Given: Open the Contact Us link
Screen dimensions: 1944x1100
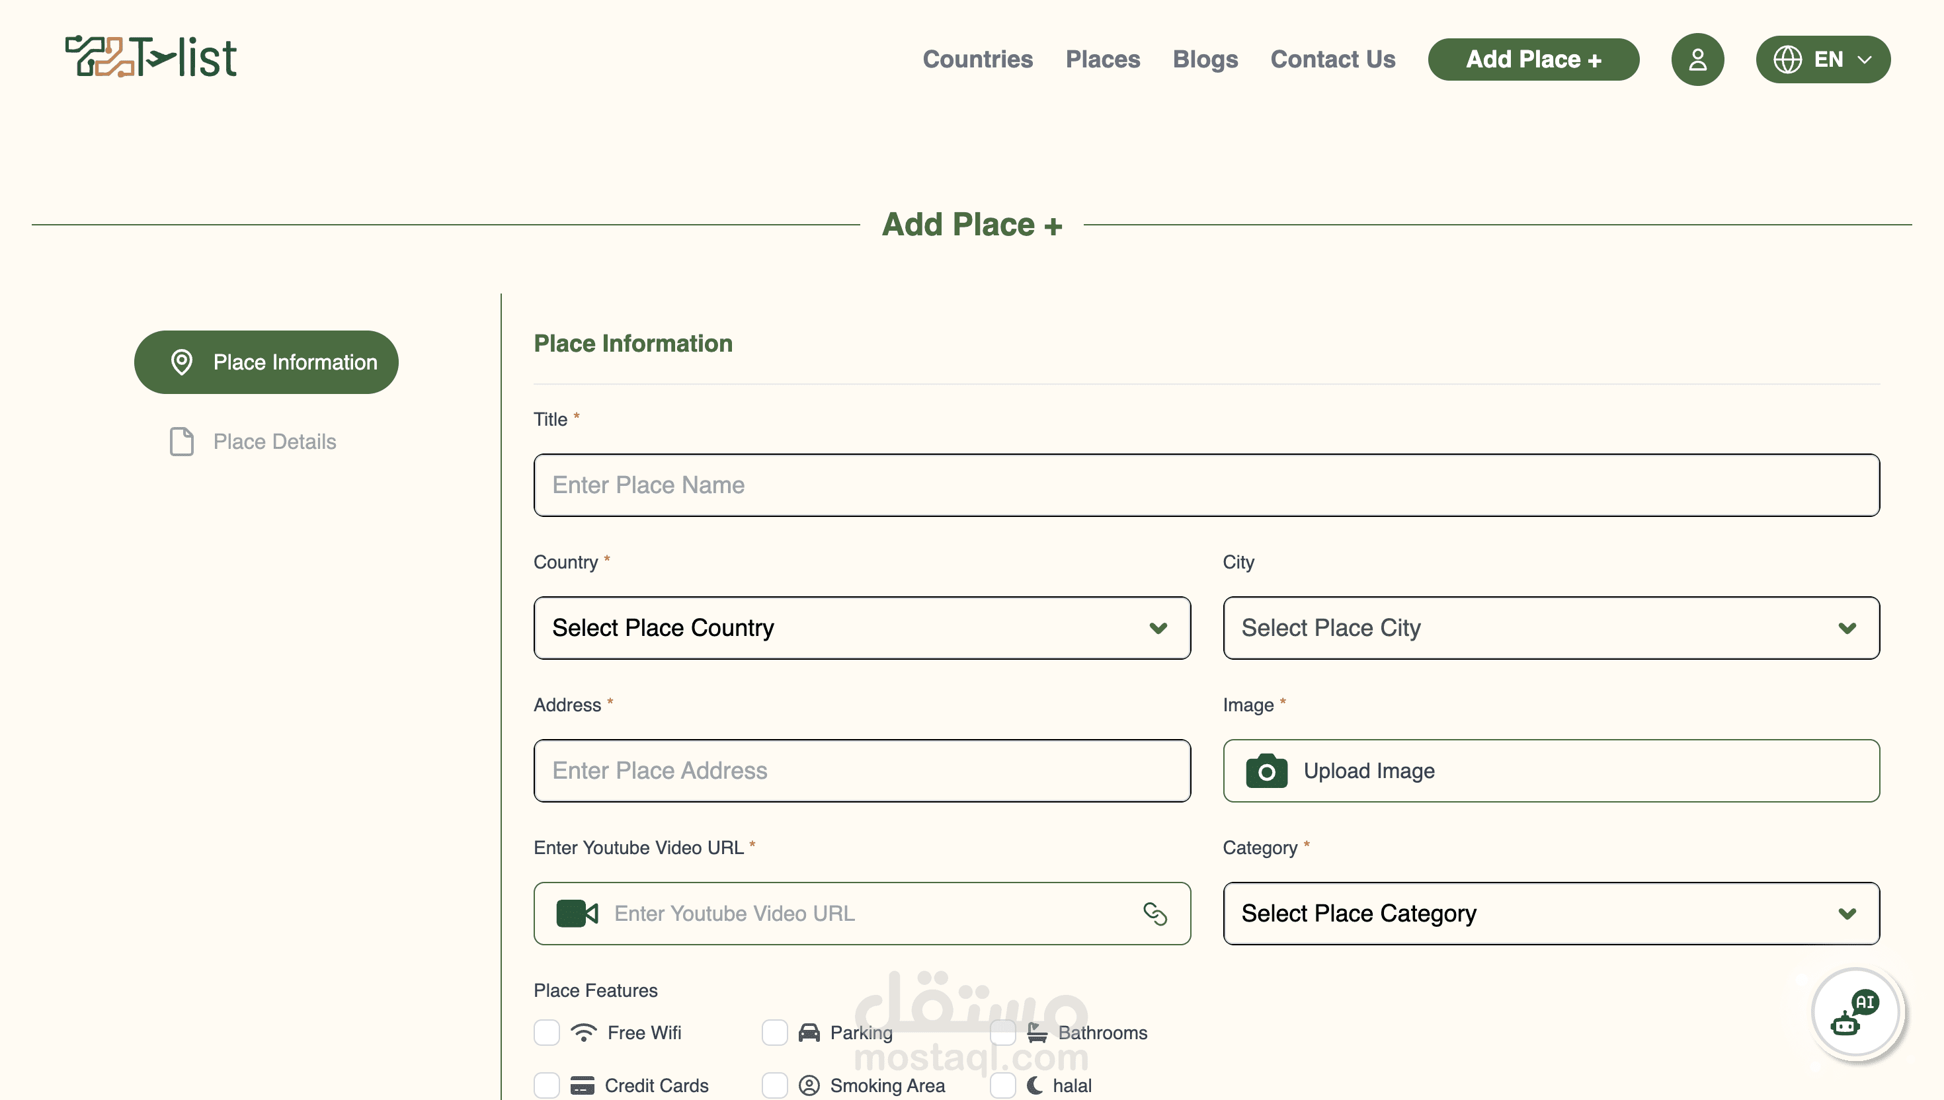Looking at the screenshot, I should (x=1332, y=59).
